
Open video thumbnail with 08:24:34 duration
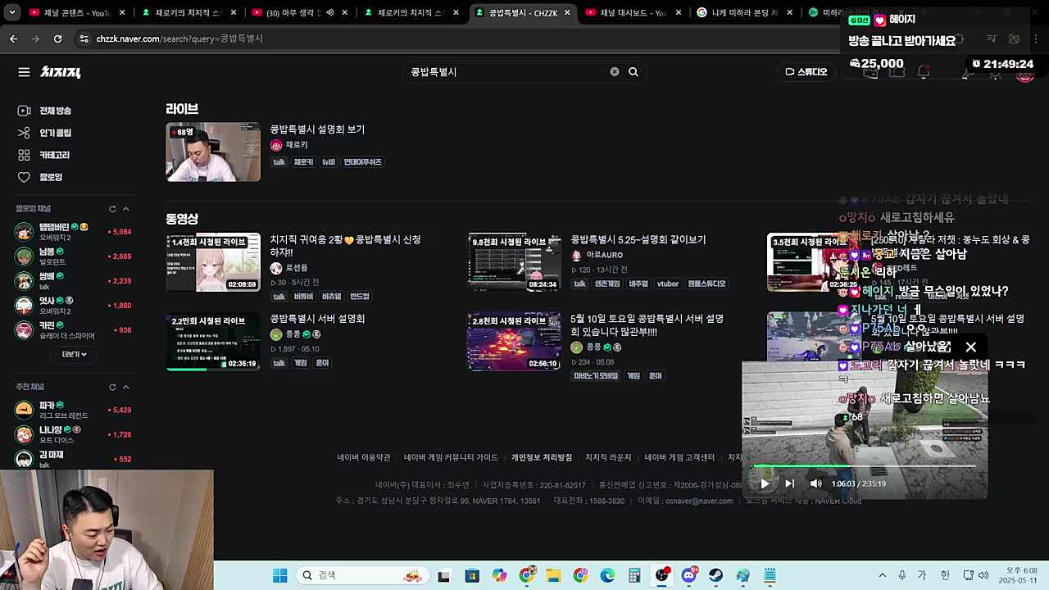tap(515, 262)
